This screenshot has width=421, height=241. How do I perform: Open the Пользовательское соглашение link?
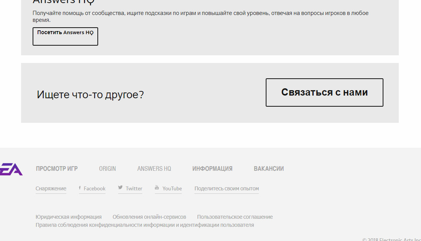tap(235, 217)
